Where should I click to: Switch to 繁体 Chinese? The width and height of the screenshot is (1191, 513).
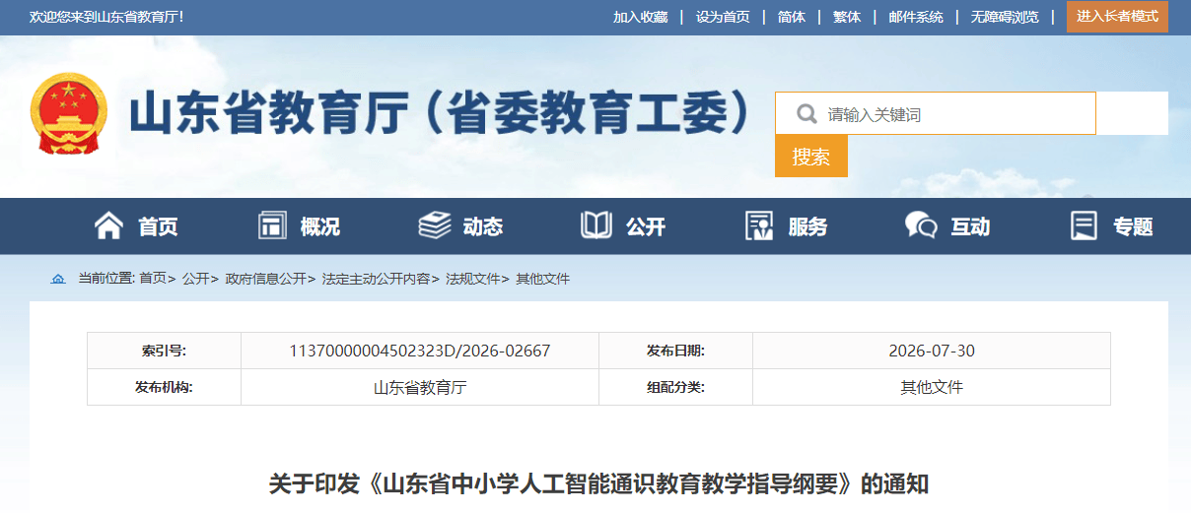point(846,17)
